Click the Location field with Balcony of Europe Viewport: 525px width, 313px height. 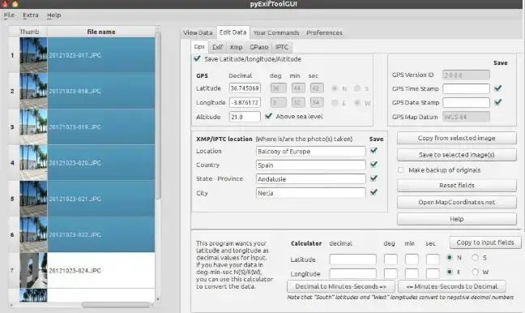point(311,151)
